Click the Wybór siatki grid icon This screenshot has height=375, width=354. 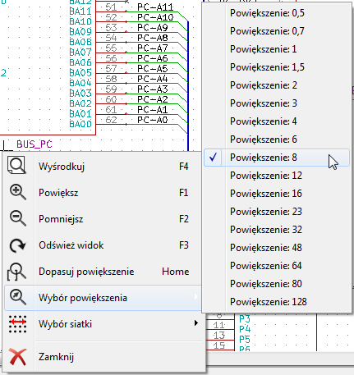coord(18,324)
